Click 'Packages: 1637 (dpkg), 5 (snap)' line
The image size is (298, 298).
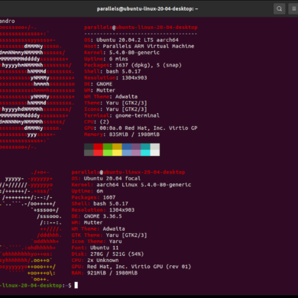pos(133,65)
